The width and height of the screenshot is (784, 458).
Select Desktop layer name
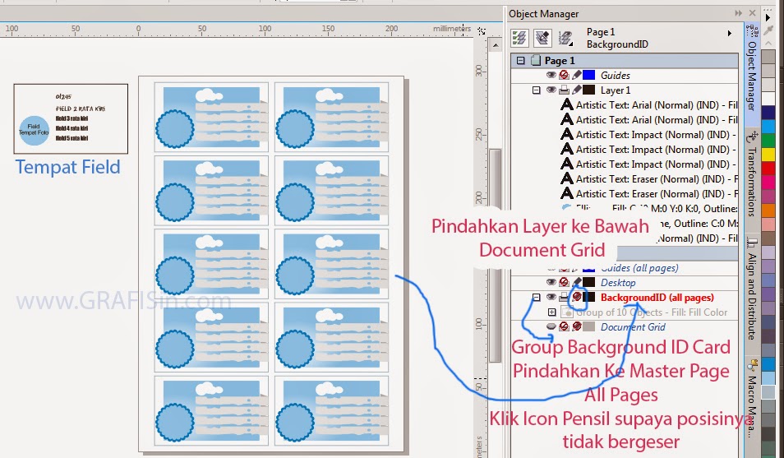point(618,282)
